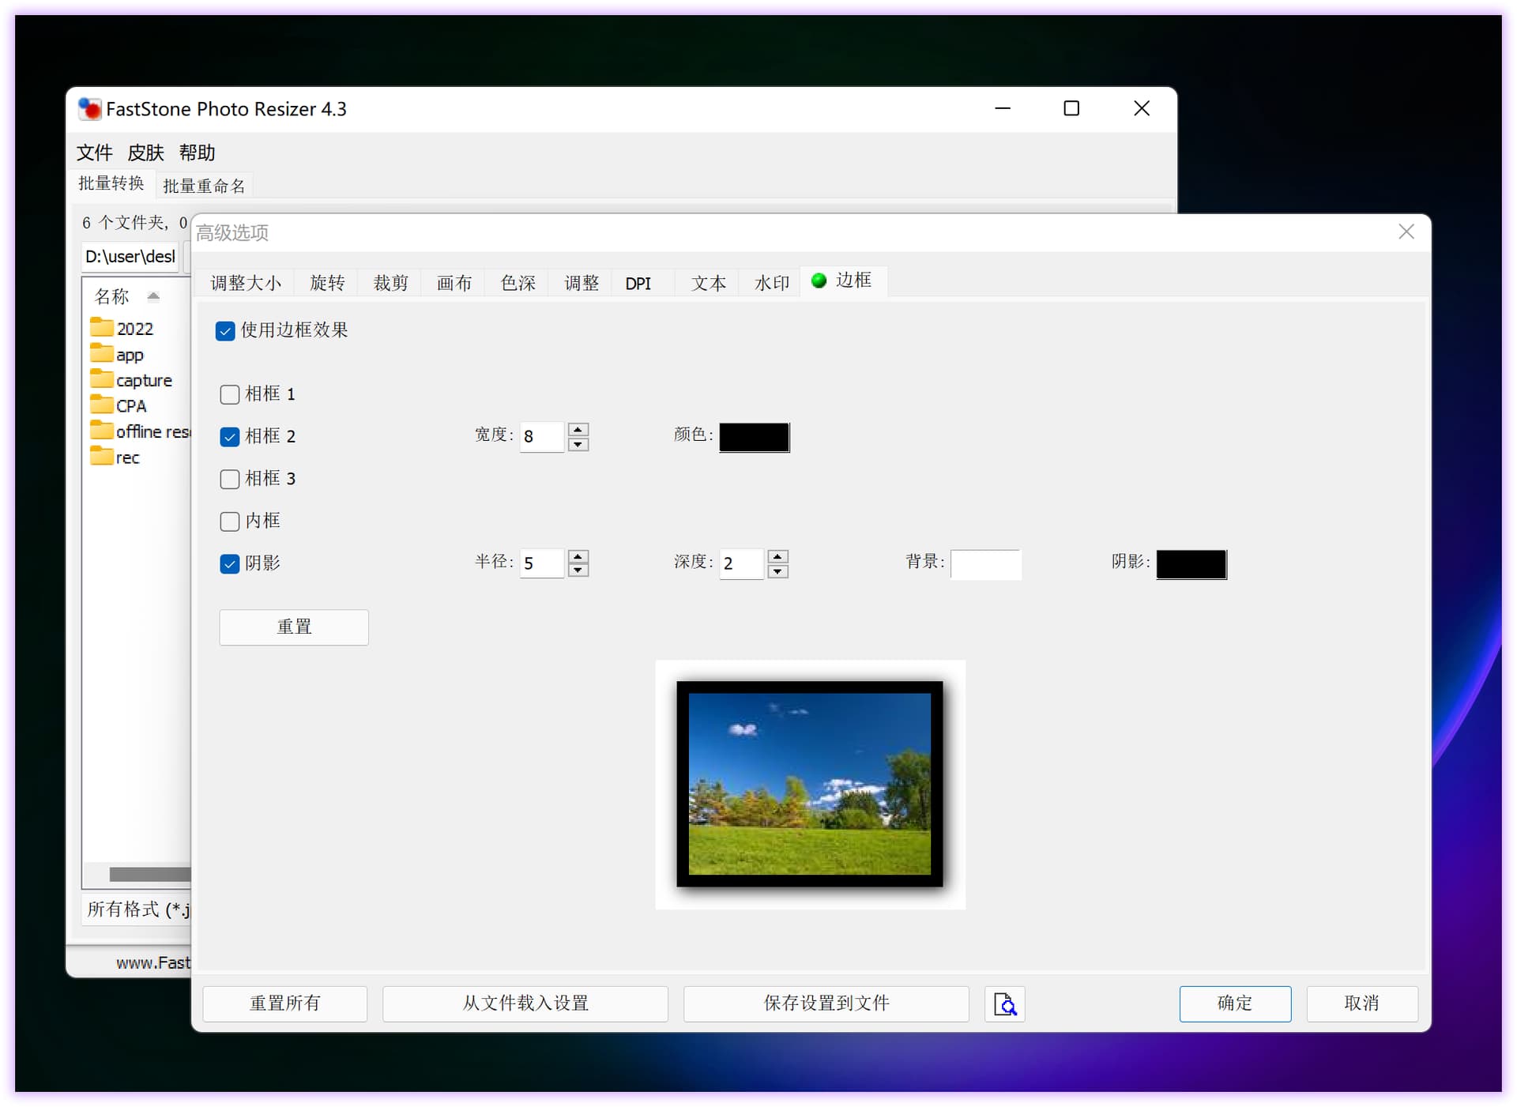The image size is (1517, 1107).
Task: Increase 宽度 value with up arrow
Action: click(578, 430)
